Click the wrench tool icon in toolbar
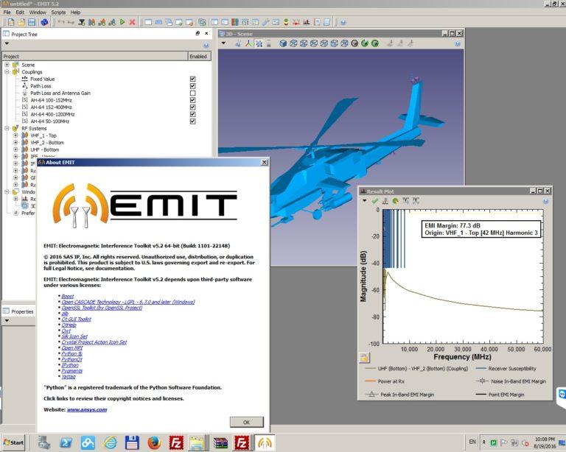The height and width of the screenshot is (452, 566). 265,22
